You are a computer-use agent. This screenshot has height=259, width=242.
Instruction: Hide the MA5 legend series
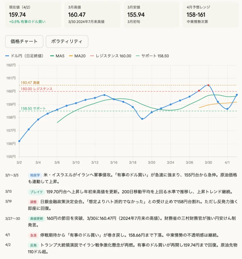click(58, 56)
